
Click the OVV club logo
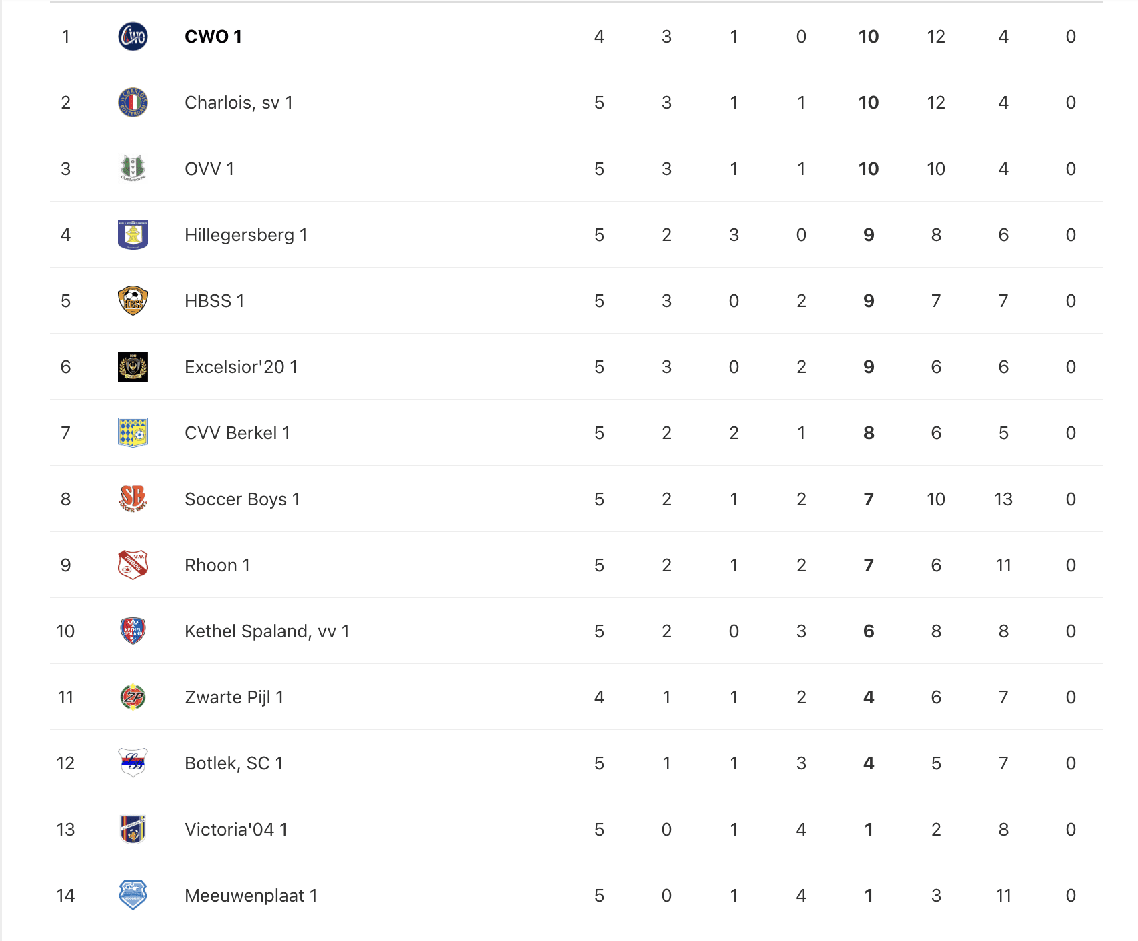(133, 169)
